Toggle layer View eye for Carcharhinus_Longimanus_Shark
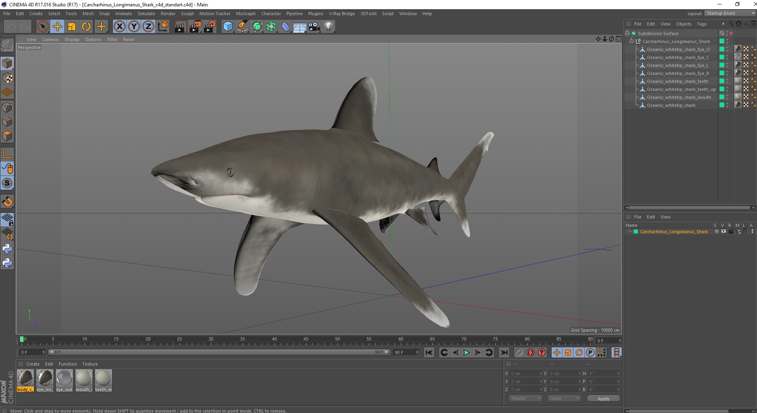The height and width of the screenshot is (413, 757). coord(723,231)
